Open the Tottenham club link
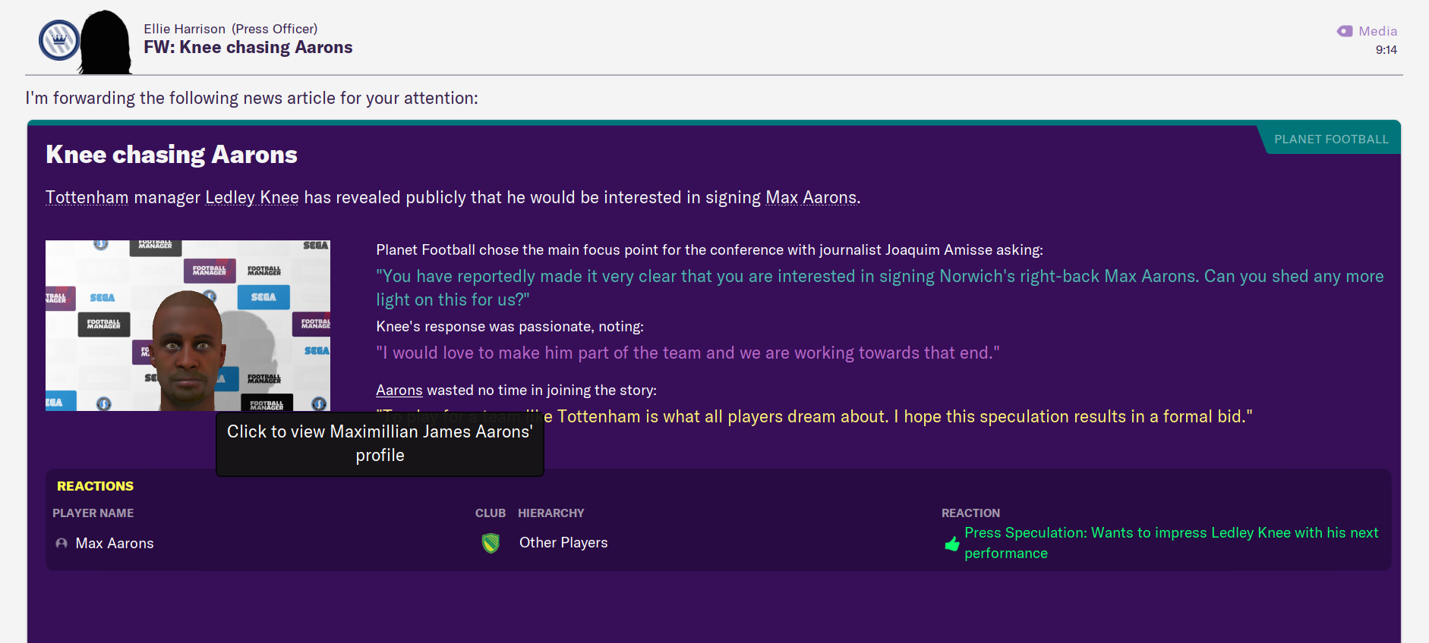 pos(87,198)
